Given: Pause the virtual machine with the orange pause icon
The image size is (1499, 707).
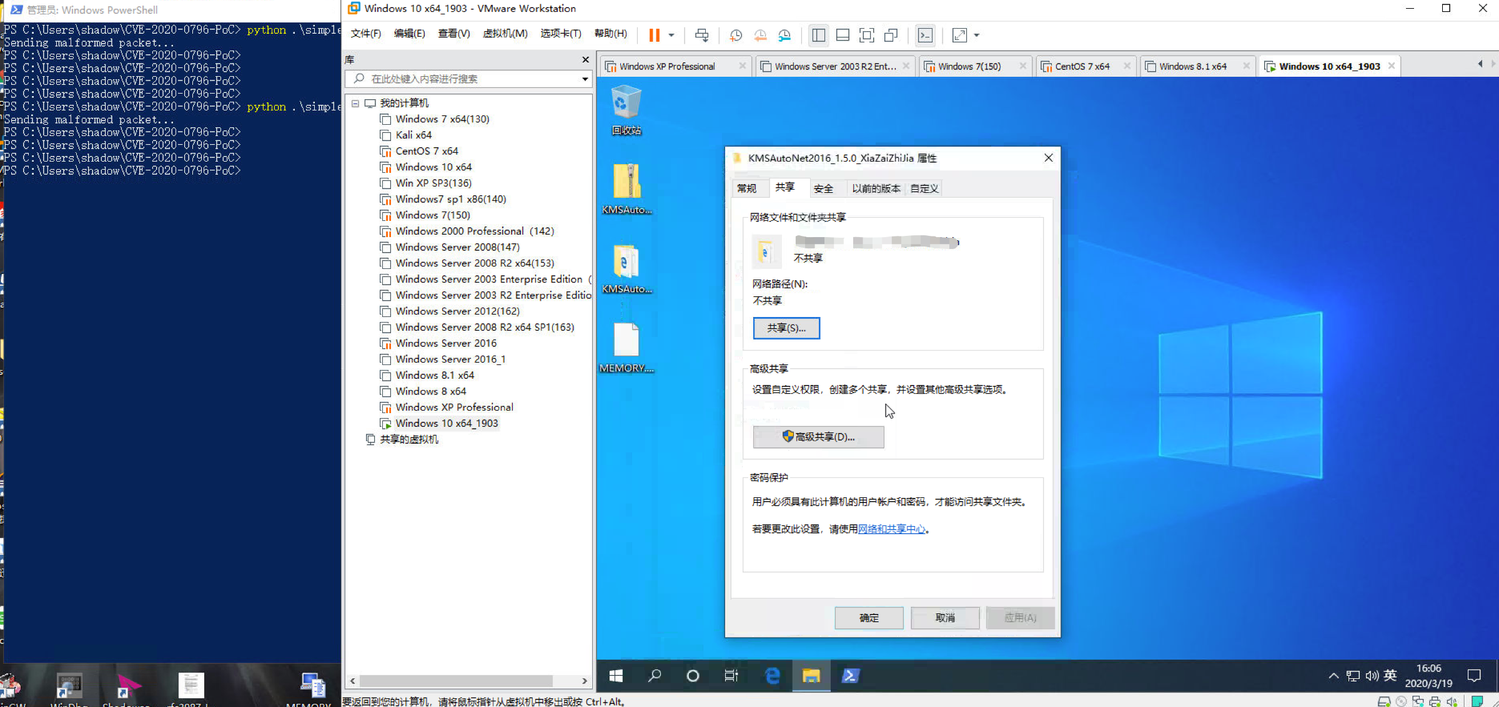Looking at the screenshot, I should (654, 35).
